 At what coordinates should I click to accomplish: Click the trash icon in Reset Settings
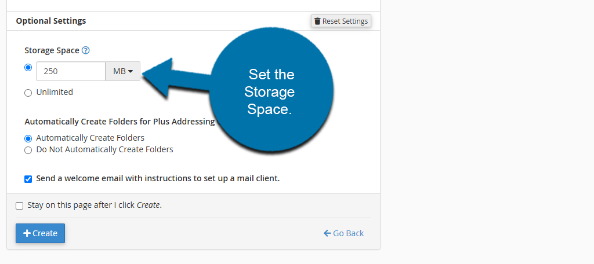click(317, 21)
